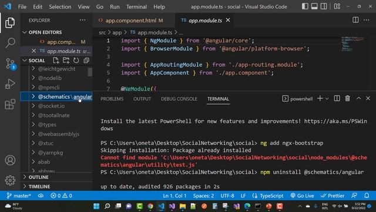The width and height of the screenshot is (376, 212).
Task: Open Customize Layout icon
Action: tap(337, 6)
